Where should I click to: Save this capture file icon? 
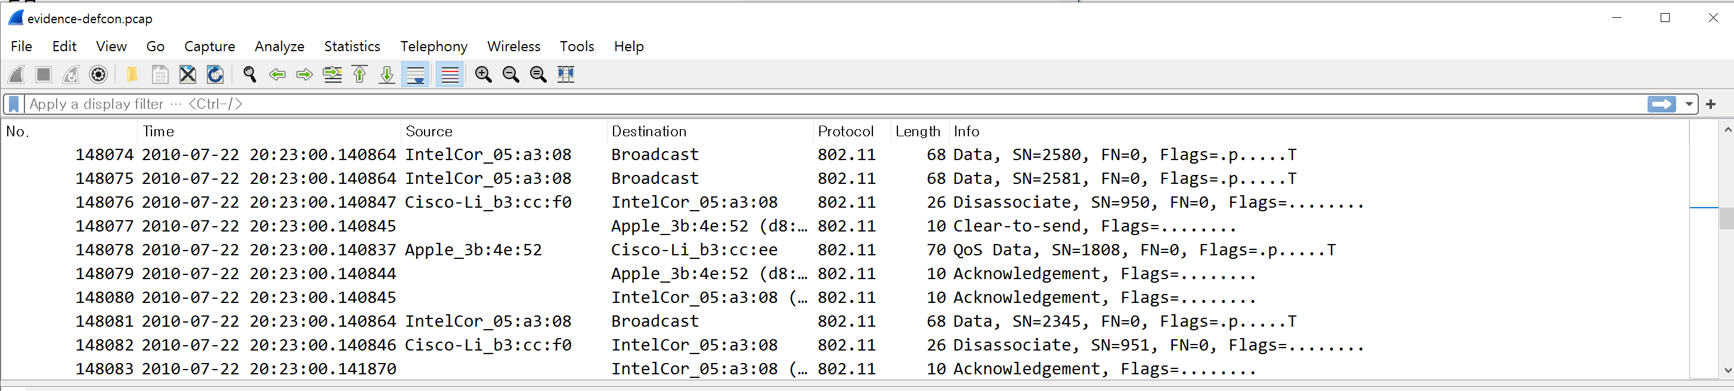(x=160, y=74)
